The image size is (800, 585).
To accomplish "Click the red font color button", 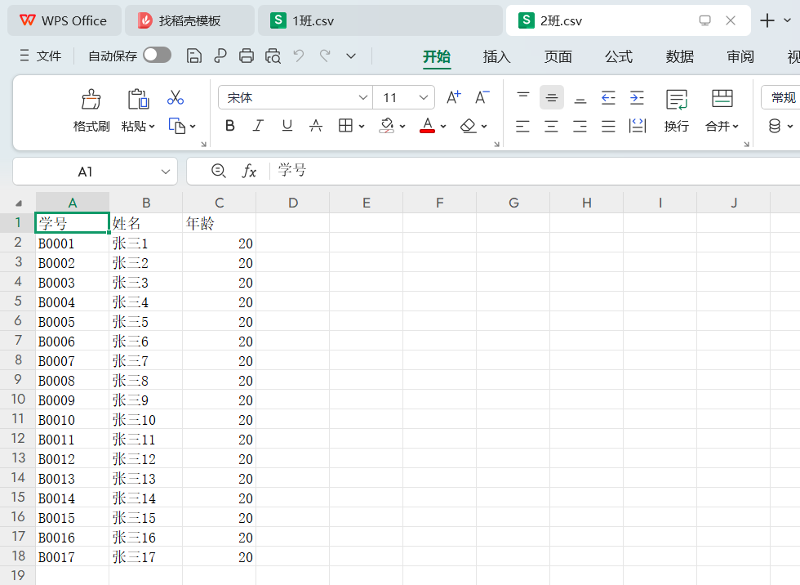I will (x=427, y=126).
